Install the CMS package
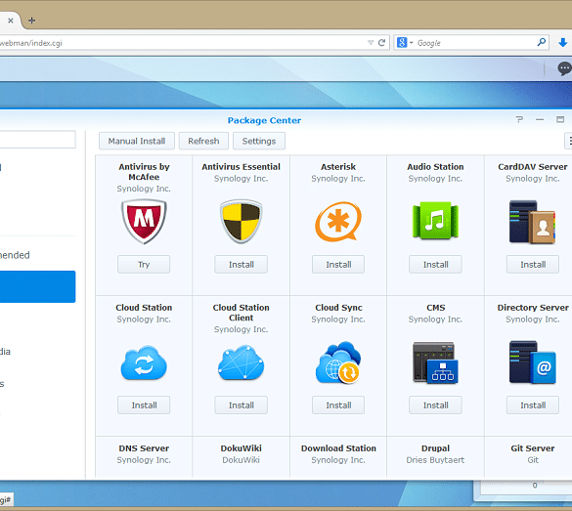The height and width of the screenshot is (511, 572). tap(435, 405)
